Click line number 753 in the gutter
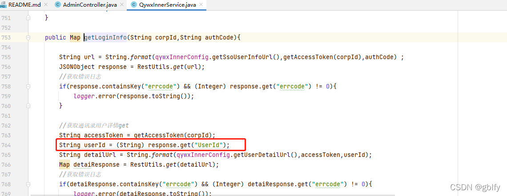 [x=6, y=37]
